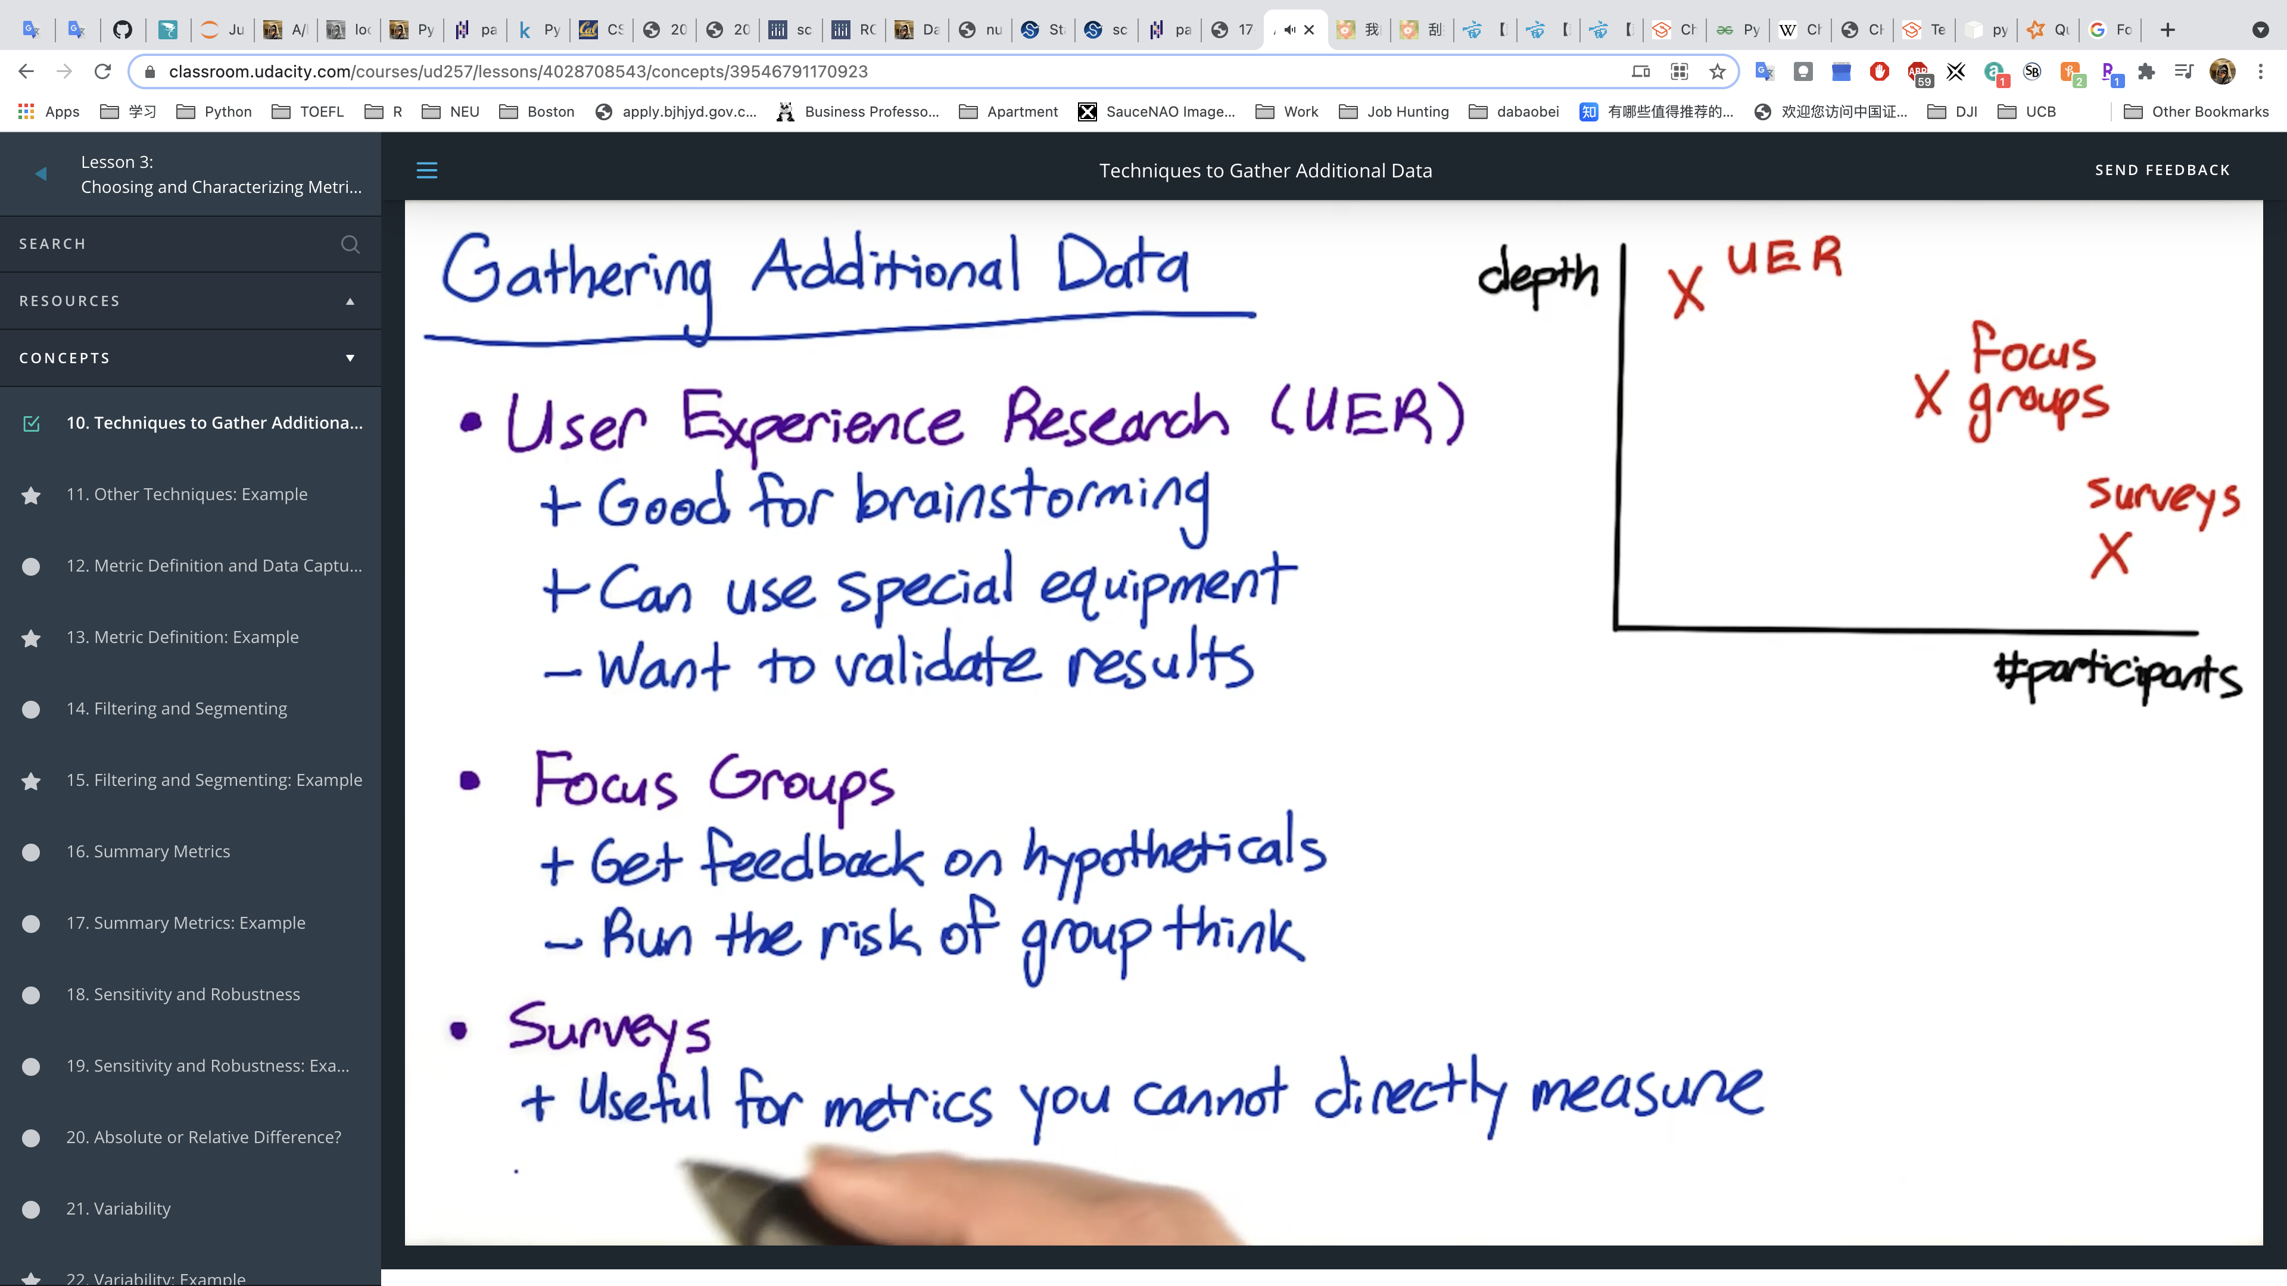
Task: Click the SEND FEEDBACK button
Action: tap(2162, 170)
